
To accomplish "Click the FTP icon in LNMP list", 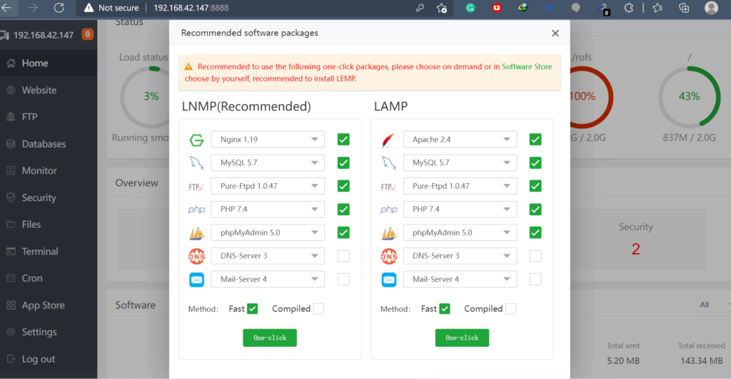I will (x=197, y=187).
